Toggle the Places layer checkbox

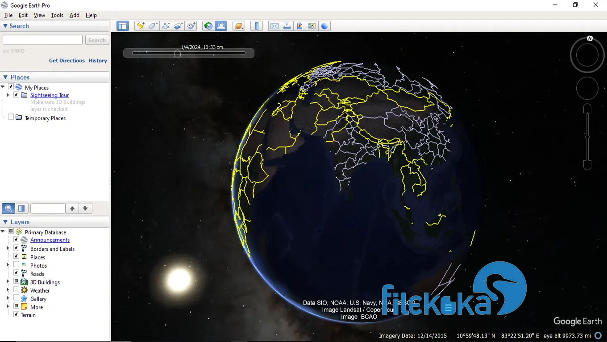17,256
